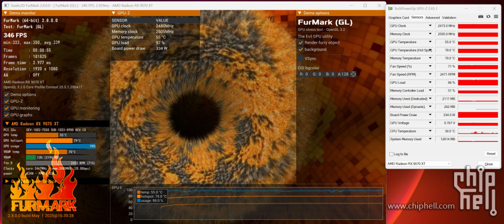Click the 2473.0 MHz GPU Clock value

pyautogui.click(x=446, y=26)
